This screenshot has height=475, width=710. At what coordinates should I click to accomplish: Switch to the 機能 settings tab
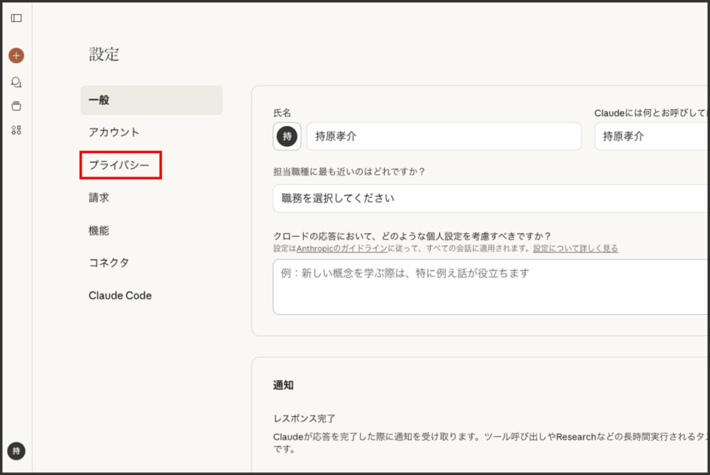tap(99, 230)
